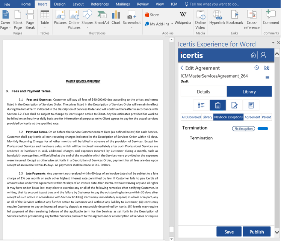Expand the My Add-ins dropdown arrow

(x=172, y=24)
